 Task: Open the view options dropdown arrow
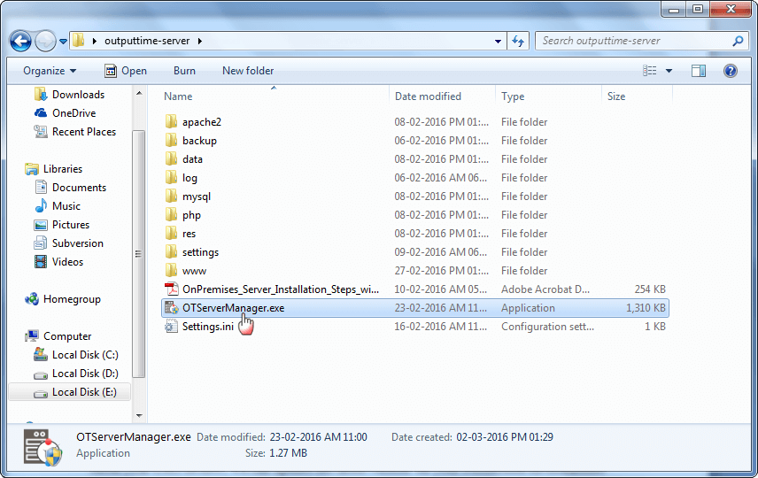669,71
